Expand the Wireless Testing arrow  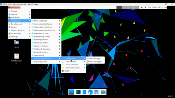point(60,46)
